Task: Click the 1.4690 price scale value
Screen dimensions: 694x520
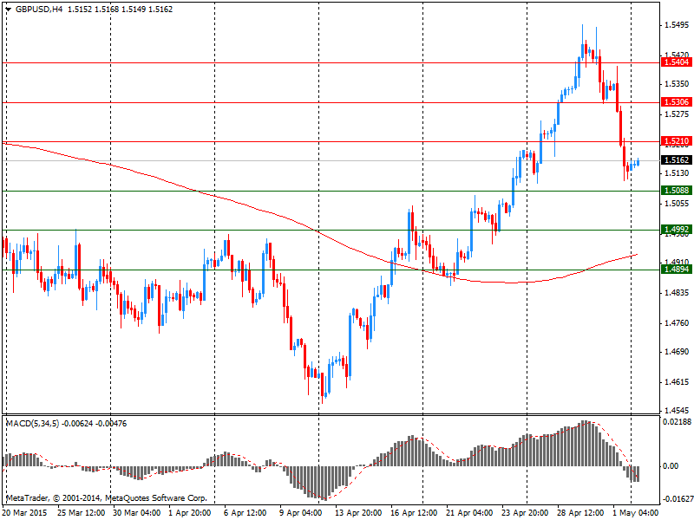Action: point(677,352)
